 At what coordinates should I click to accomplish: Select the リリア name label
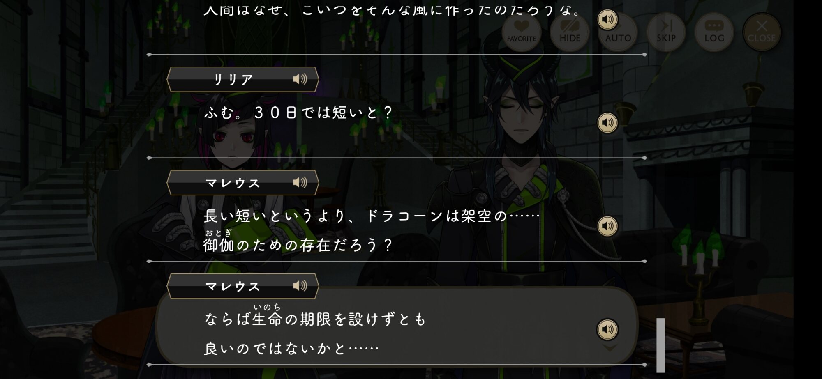[233, 79]
